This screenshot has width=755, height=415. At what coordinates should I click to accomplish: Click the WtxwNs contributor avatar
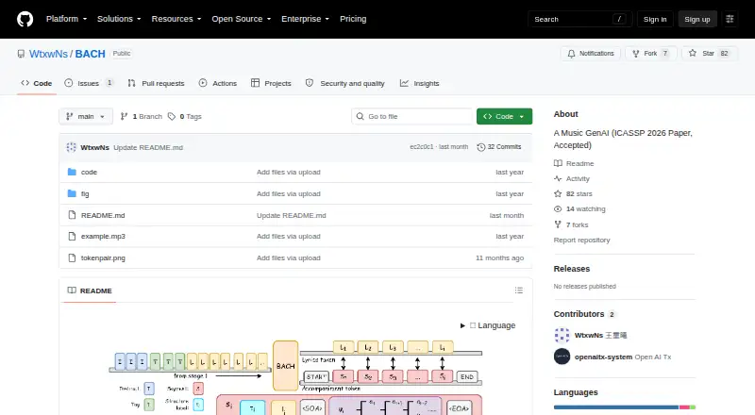562,335
